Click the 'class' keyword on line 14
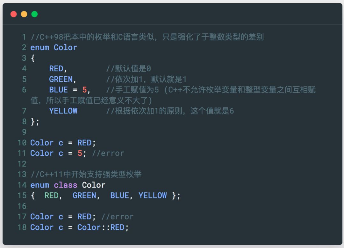Viewport: 344px width, 248px height. point(66,185)
